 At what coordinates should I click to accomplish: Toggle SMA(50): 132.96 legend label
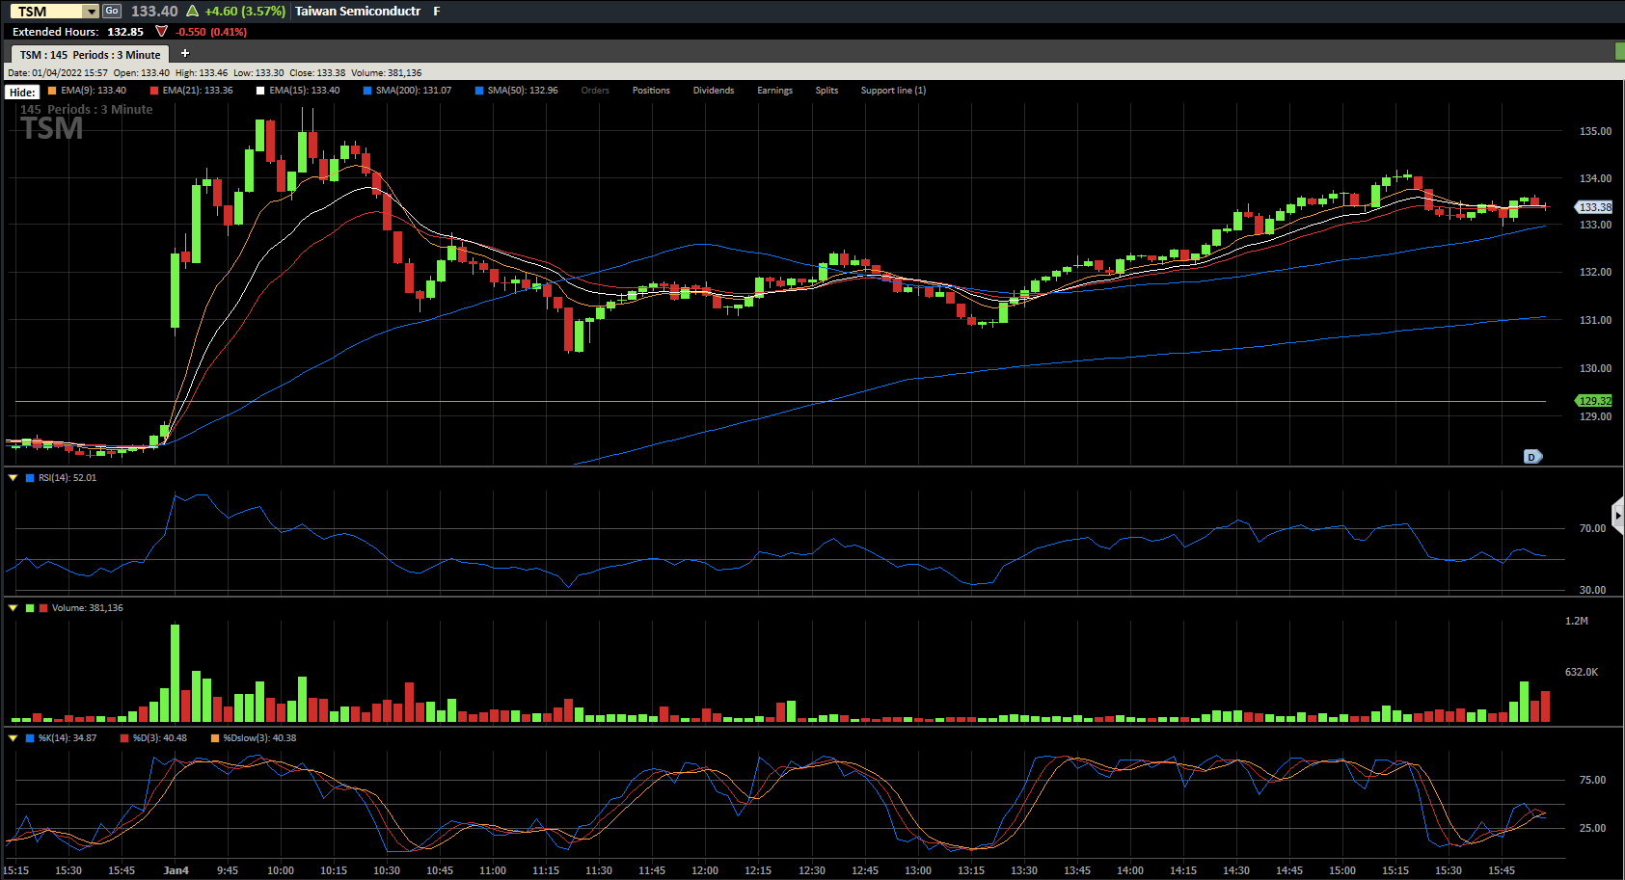(523, 91)
